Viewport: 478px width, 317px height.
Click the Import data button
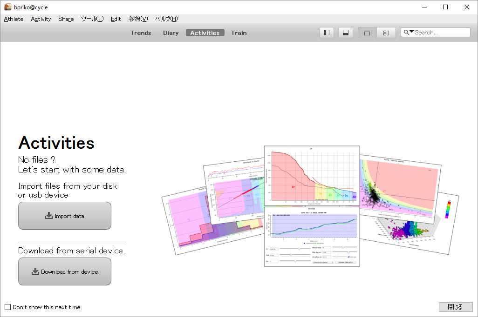tap(65, 216)
